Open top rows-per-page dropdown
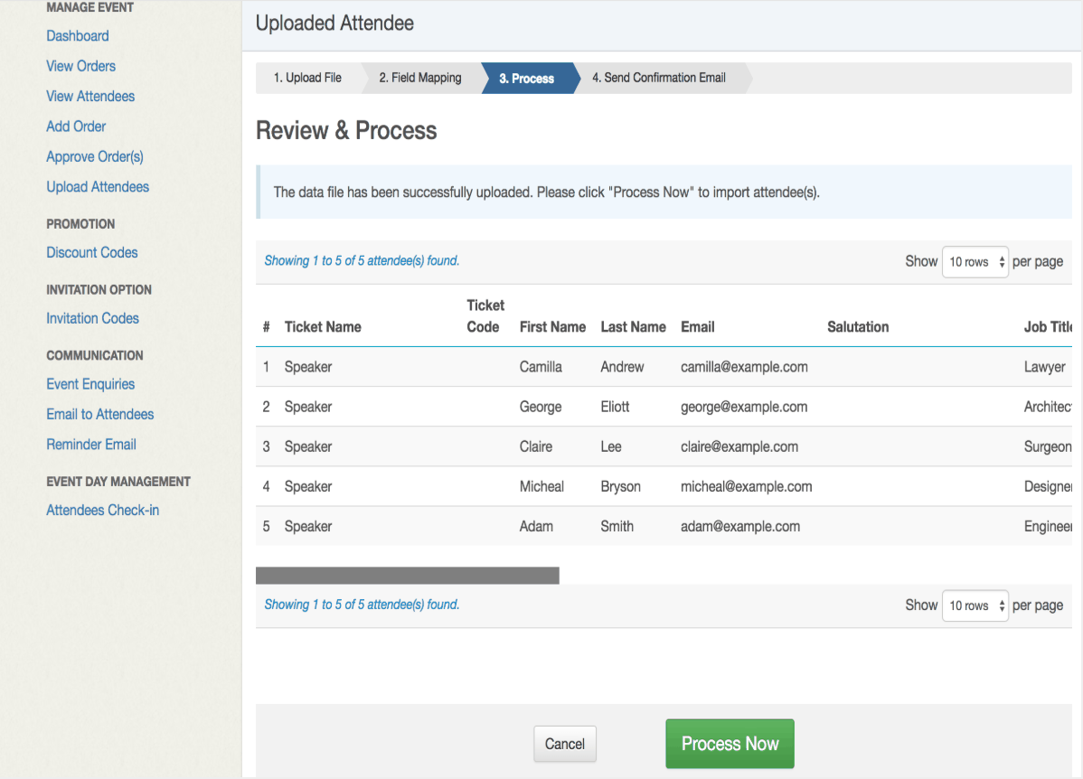1083x779 pixels. pos(975,262)
